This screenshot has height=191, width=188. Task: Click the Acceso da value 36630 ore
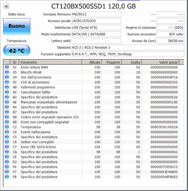(x=170, y=41)
